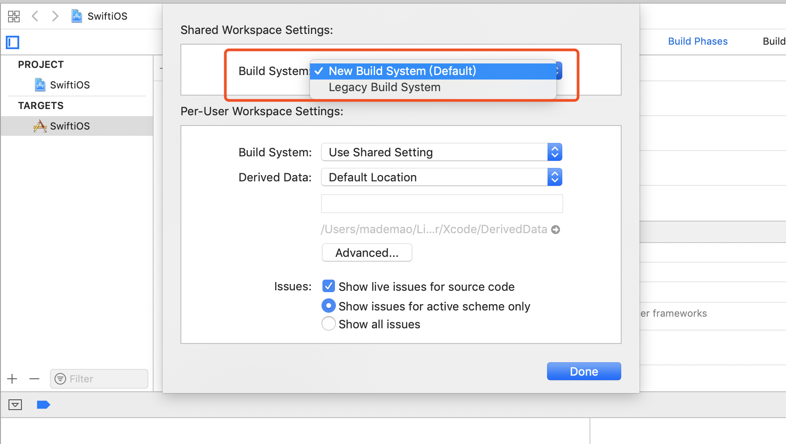Open the Advanced... settings

[367, 253]
